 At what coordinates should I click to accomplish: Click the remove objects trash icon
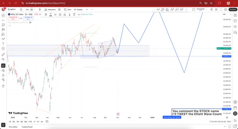[3, 86]
